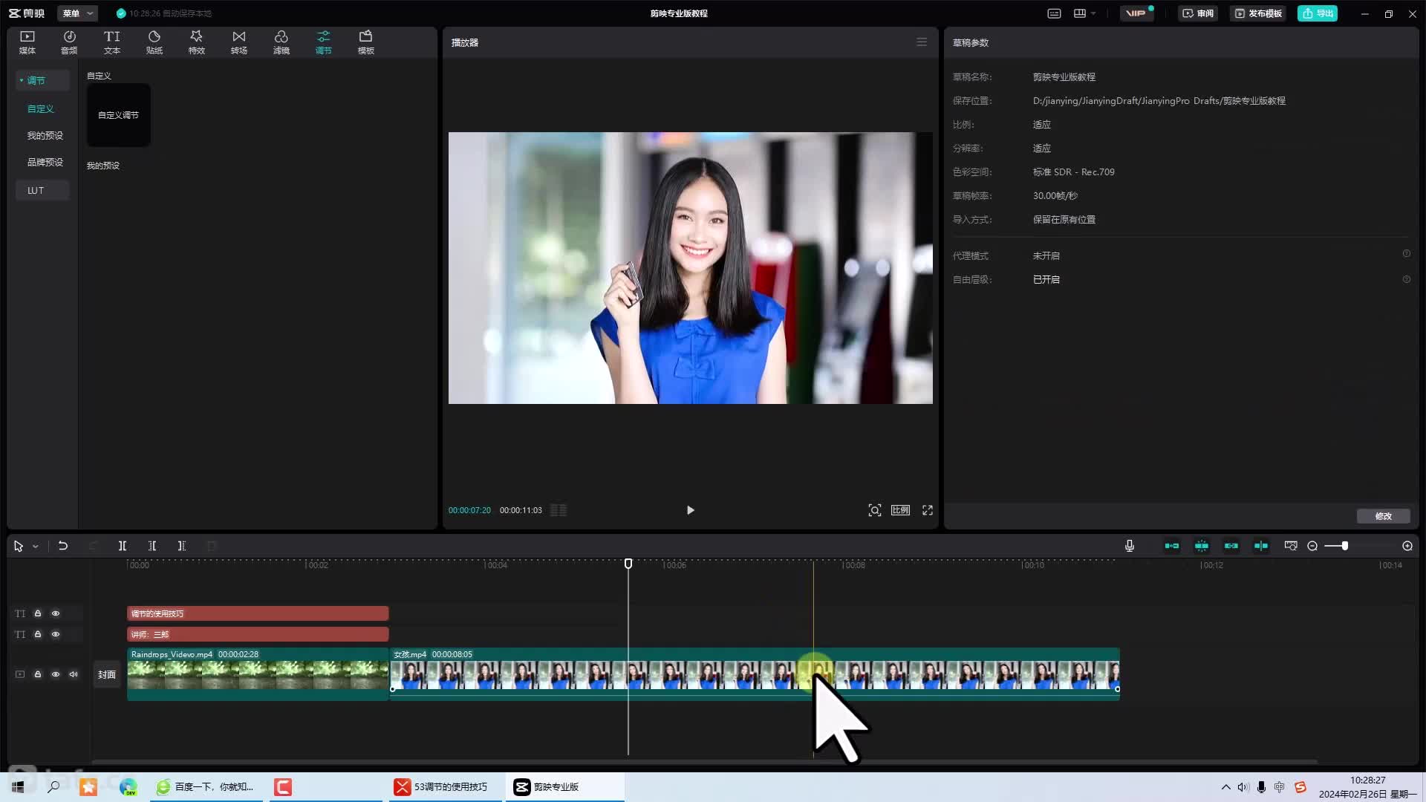Lock the first text track
Screen dimensions: 1426x802
pyautogui.click(x=38, y=613)
